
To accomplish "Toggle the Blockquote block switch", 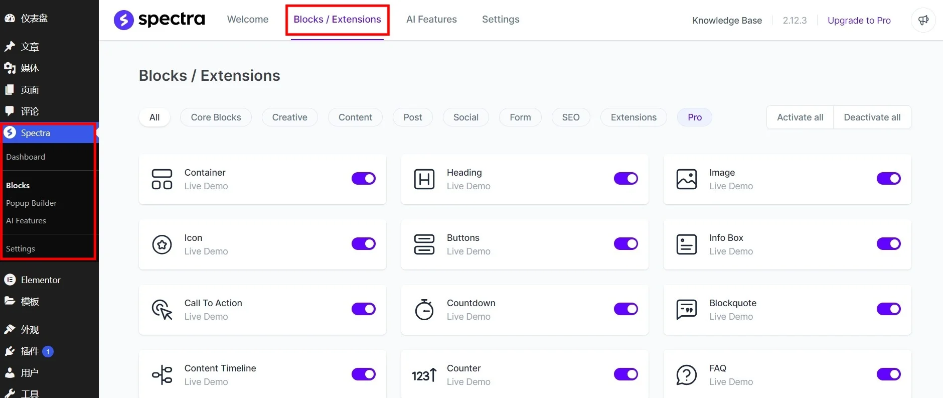I will (889, 309).
